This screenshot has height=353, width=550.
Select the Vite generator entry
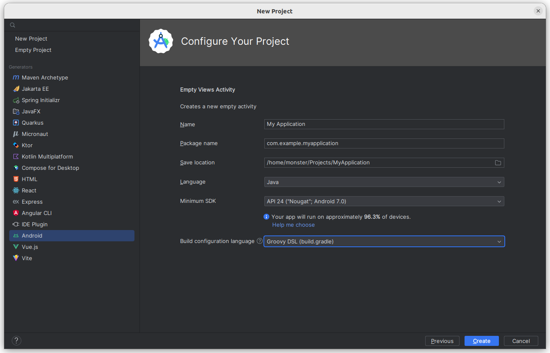pyautogui.click(x=72, y=258)
